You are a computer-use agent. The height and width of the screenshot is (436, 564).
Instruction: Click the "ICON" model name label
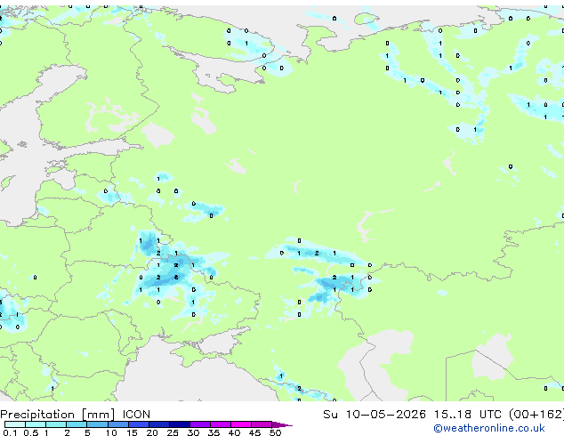(136, 415)
